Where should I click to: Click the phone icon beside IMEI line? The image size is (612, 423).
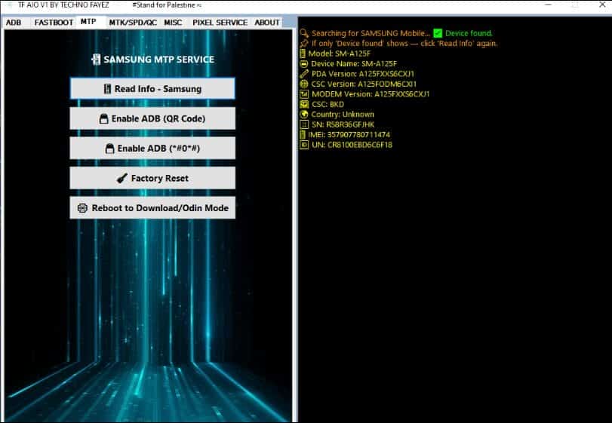(x=303, y=134)
